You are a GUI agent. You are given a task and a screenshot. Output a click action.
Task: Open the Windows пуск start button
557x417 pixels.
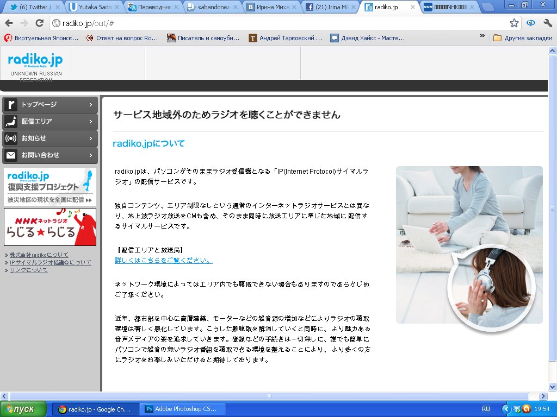click(23, 409)
